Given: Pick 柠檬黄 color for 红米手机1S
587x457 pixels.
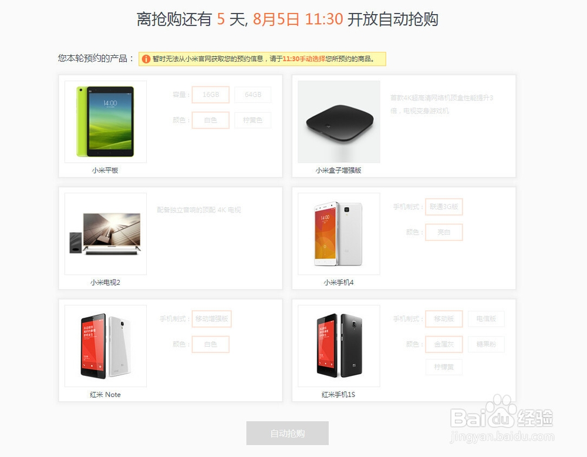Looking at the screenshot, I should (x=444, y=367).
